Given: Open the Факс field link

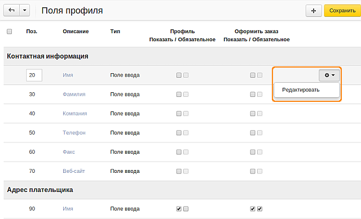Looking at the screenshot, I should (69, 152).
